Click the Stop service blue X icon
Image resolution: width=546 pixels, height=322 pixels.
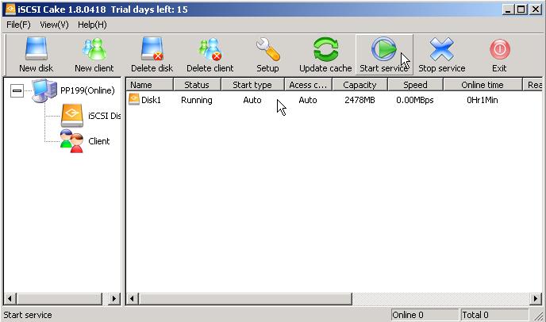pyautogui.click(x=441, y=49)
